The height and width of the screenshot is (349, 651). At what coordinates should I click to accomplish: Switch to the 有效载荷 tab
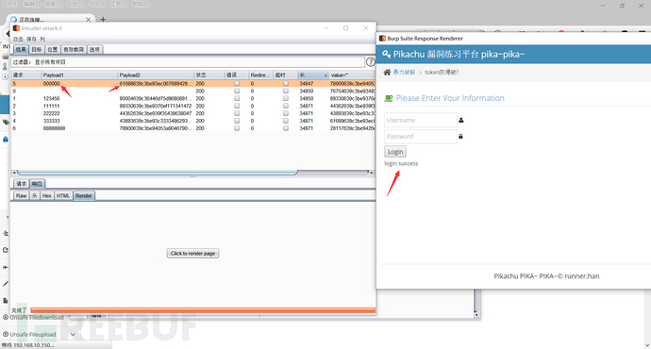74,49
